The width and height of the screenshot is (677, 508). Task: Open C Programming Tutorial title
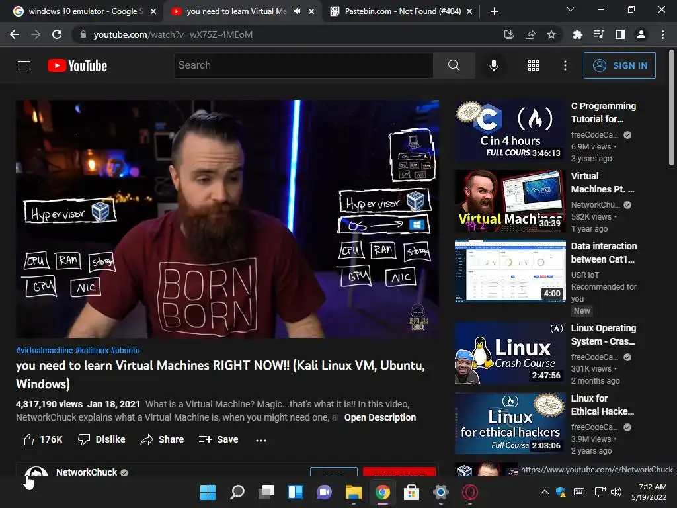pos(603,112)
